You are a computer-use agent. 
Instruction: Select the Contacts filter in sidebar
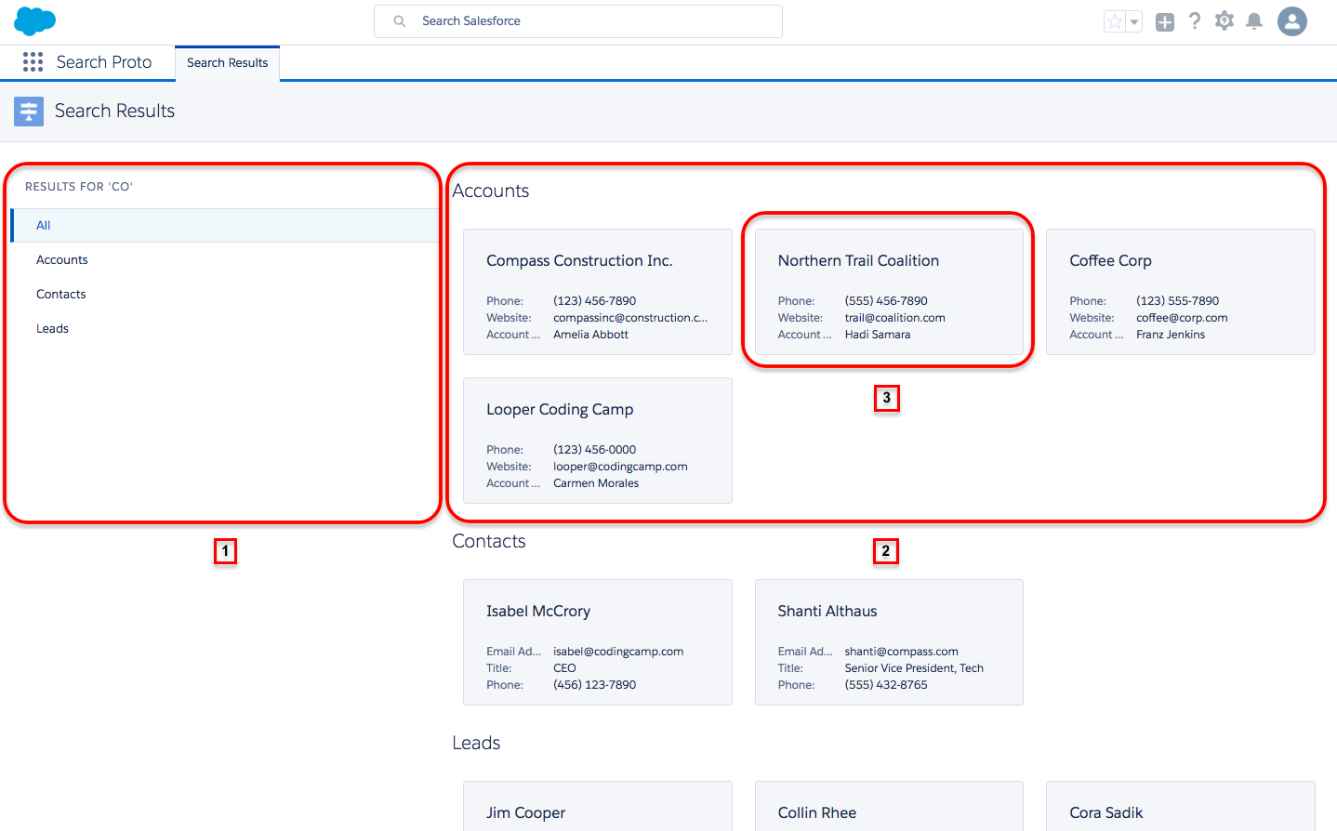(x=225, y=295)
